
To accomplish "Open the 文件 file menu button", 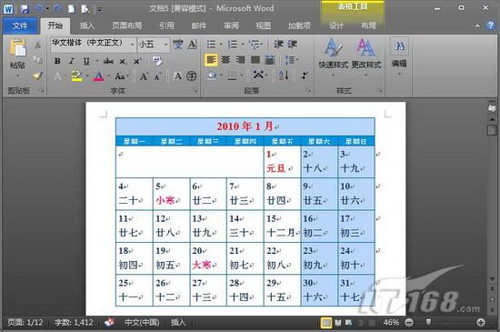I will point(20,25).
